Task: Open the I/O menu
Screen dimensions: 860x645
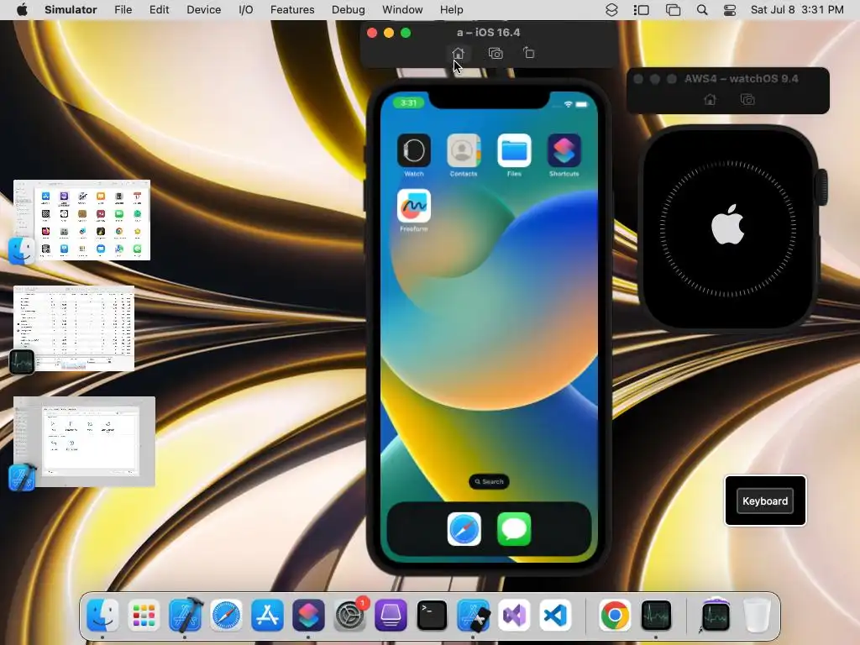Action: [x=246, y=10]
